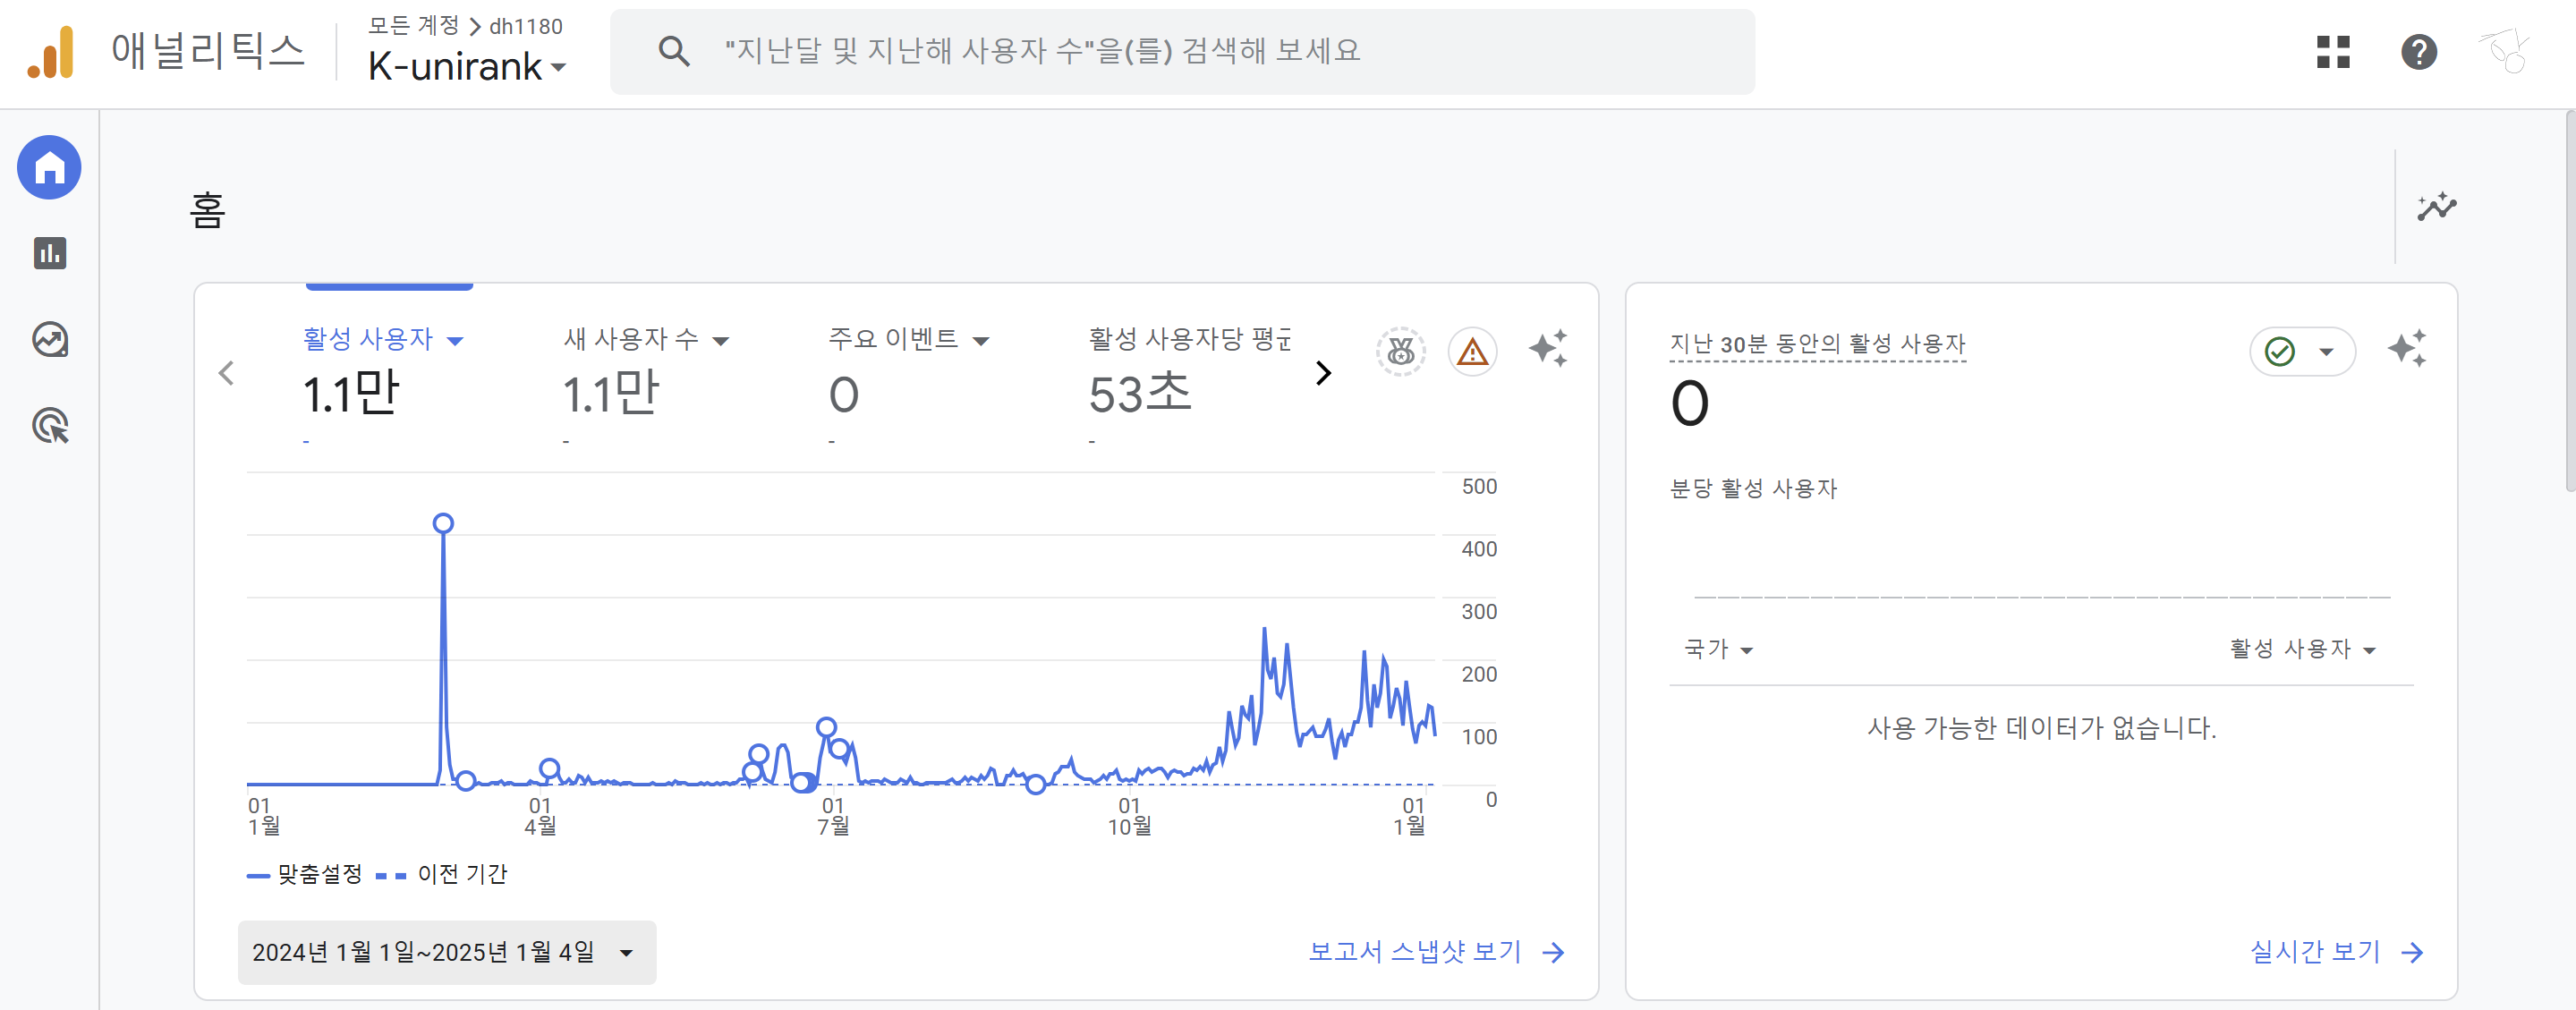Open the help question mark icon

(2418, 52)
